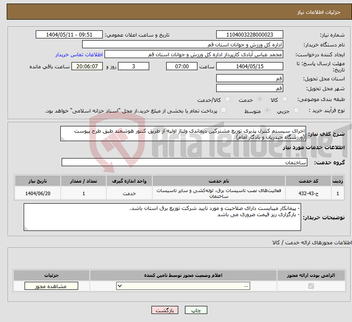
Task: Click the remaining days field showing 3
Action: click(x=134, y=66)
